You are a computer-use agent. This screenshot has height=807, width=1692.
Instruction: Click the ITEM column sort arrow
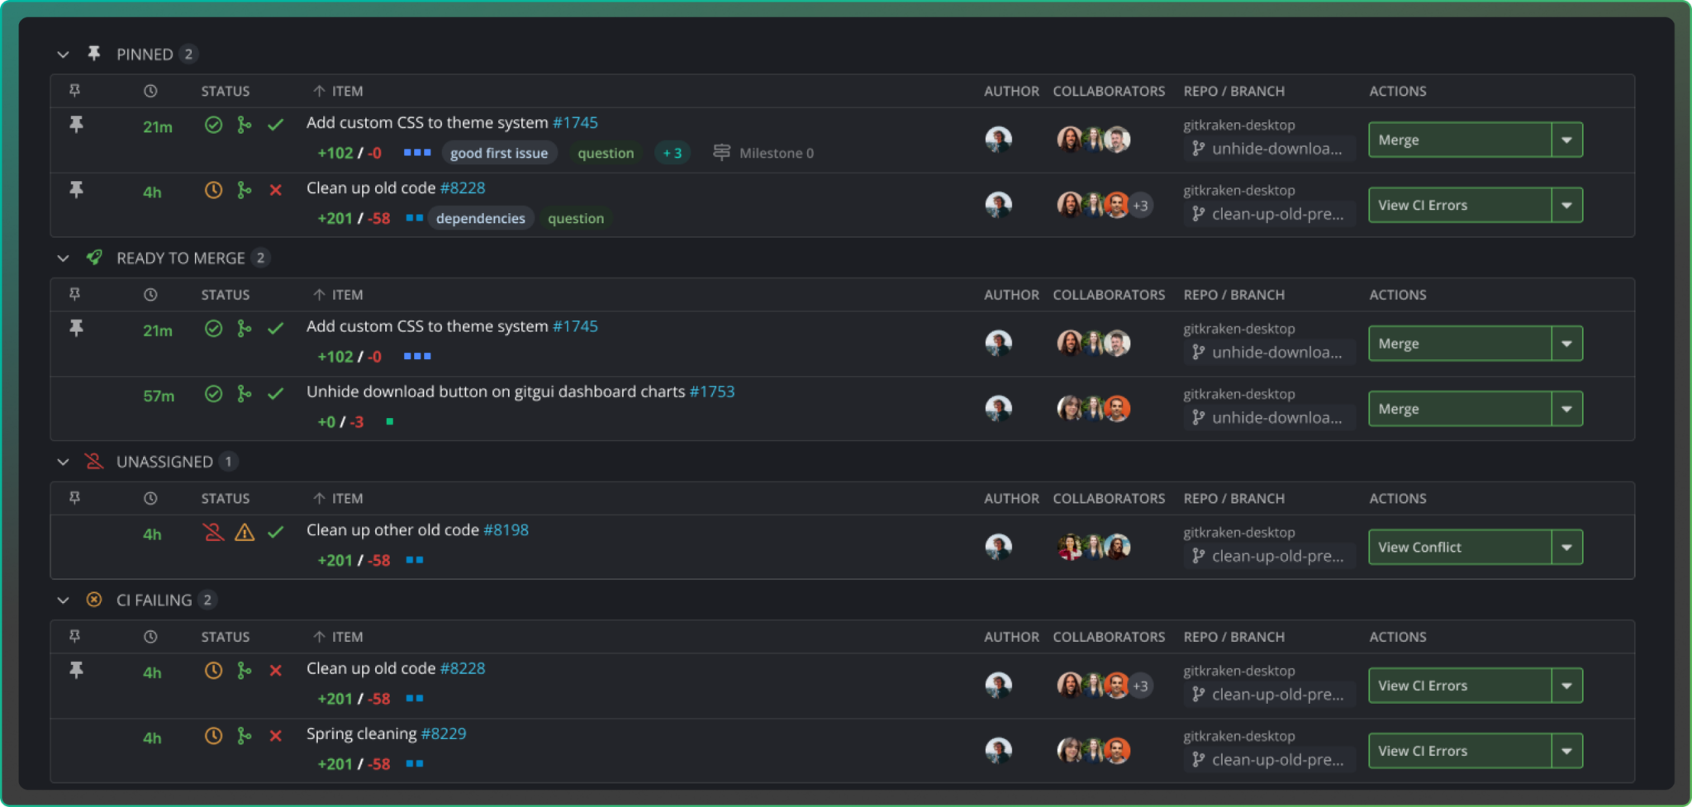318,91
